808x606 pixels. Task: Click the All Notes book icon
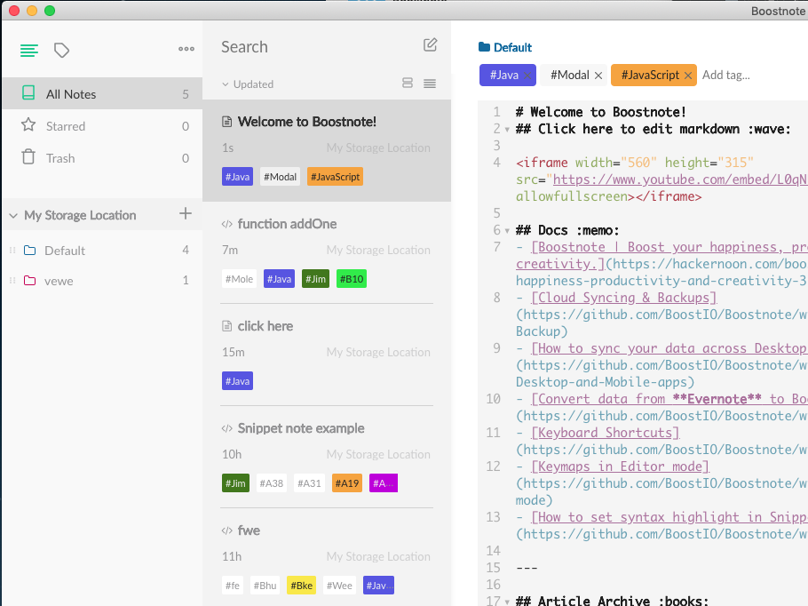(x=28, y=92)
